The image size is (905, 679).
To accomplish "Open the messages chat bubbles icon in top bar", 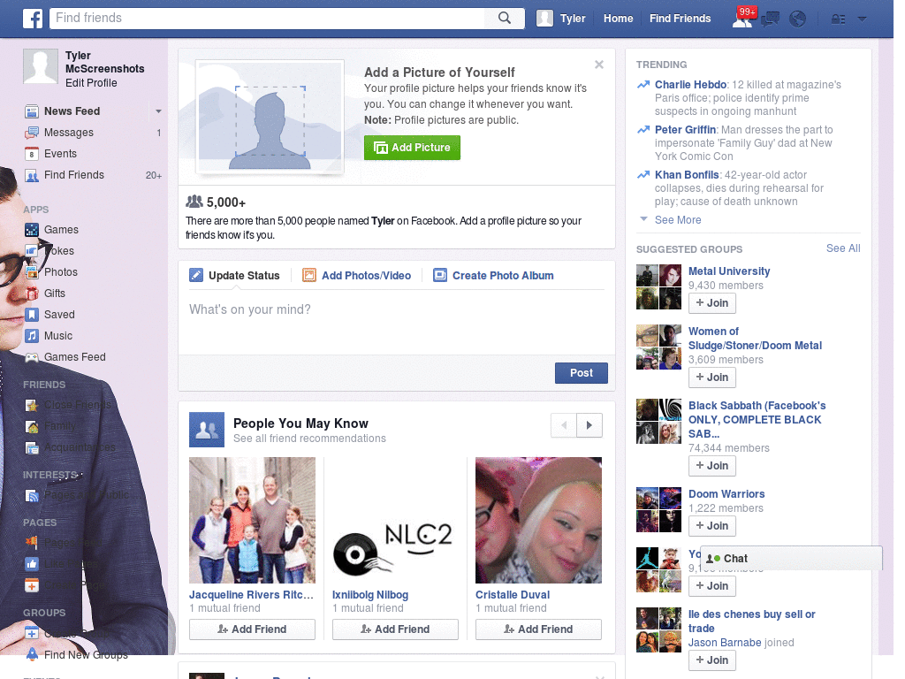I will click(770, 19).
